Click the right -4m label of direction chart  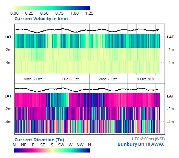coord(170,122)
